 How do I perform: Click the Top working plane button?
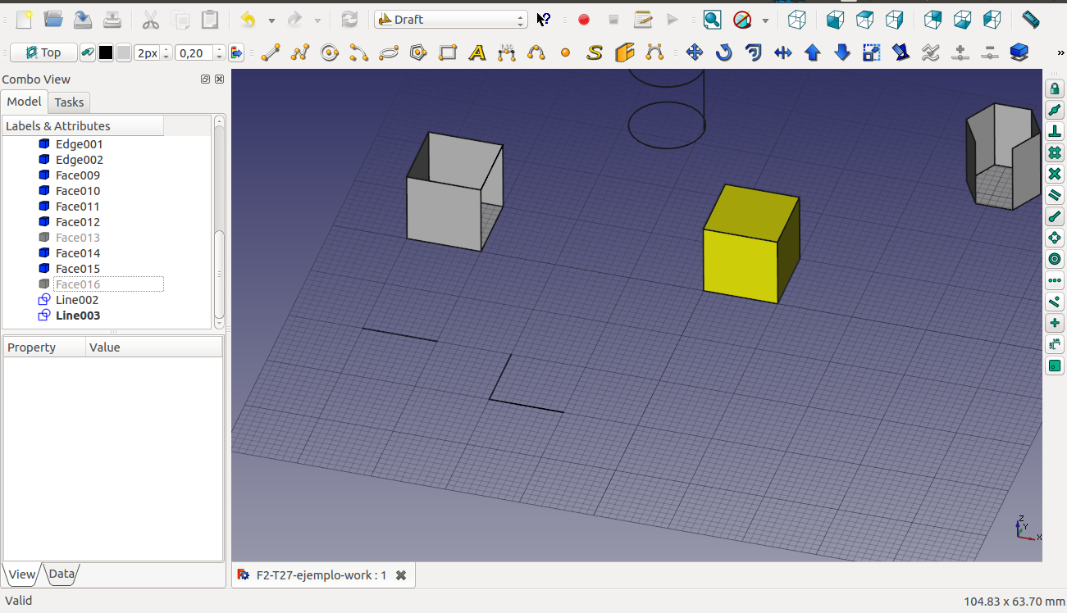43,53
